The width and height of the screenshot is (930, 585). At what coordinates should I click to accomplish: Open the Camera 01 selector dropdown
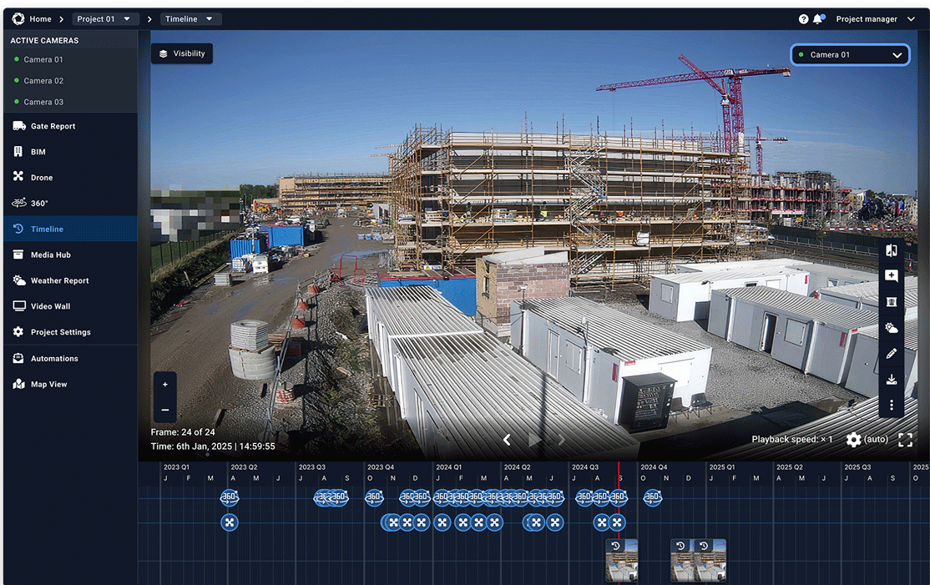click(x=850, y=54)
